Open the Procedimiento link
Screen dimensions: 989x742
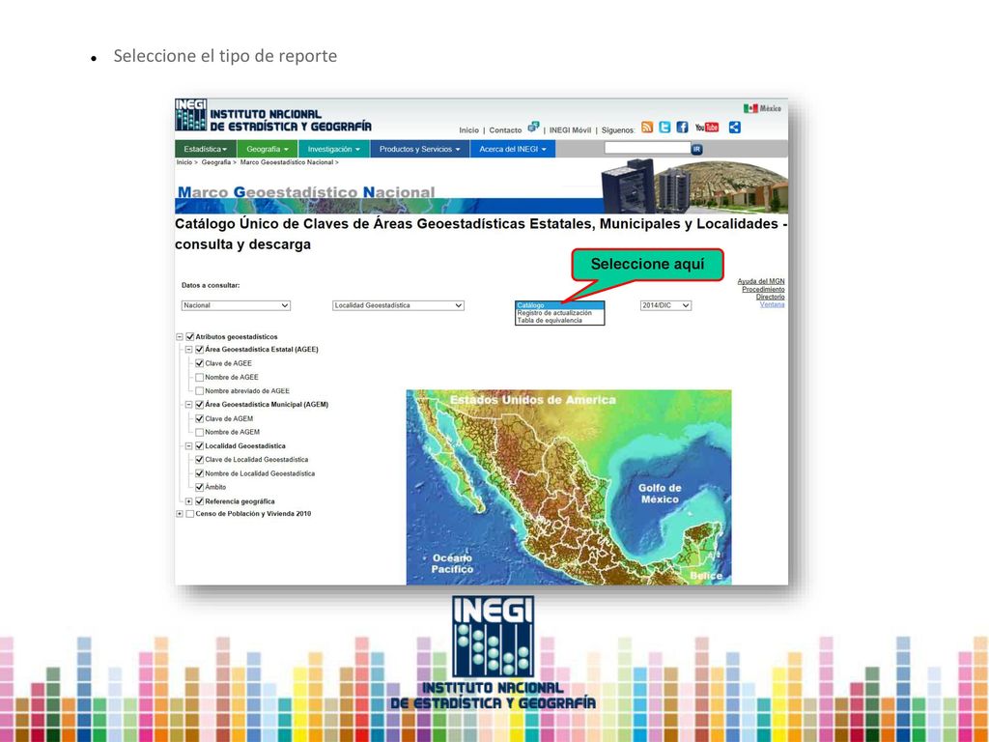pyautogui.click(x=763, y=289)
